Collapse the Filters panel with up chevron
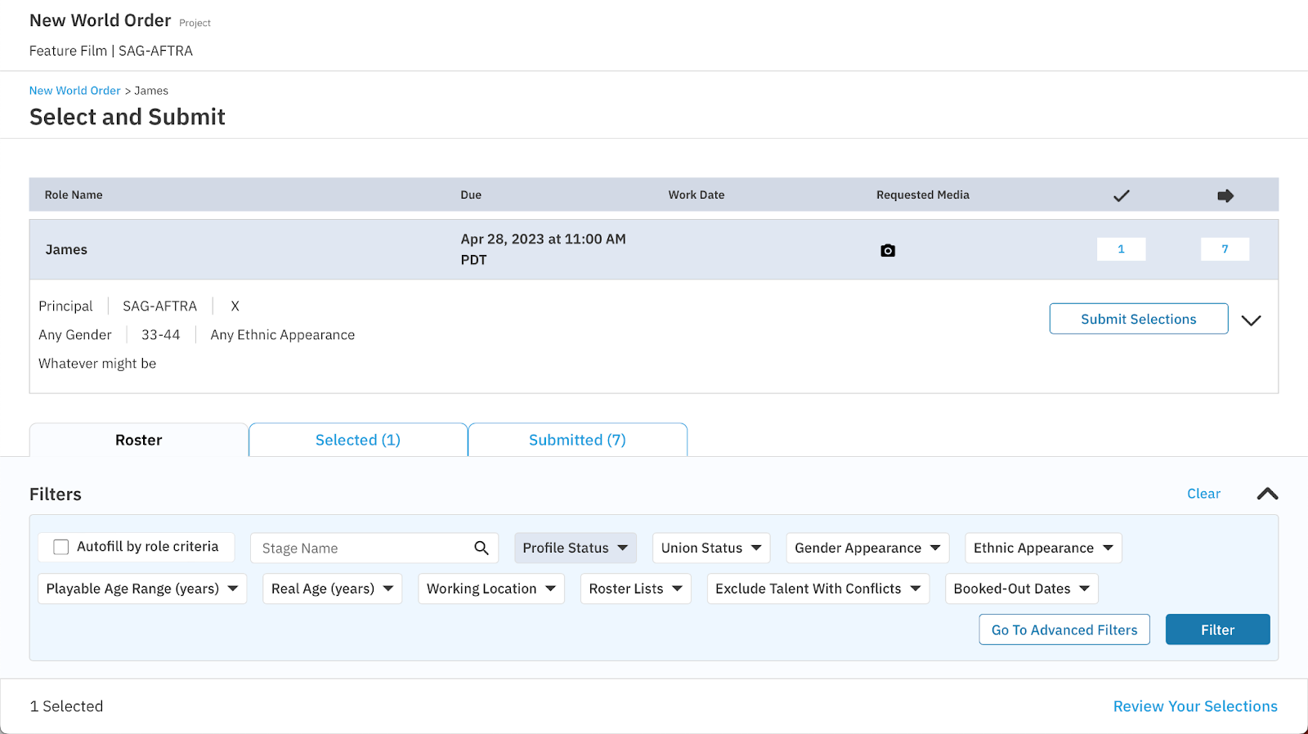The image size is (1308, 734). 1267,494
